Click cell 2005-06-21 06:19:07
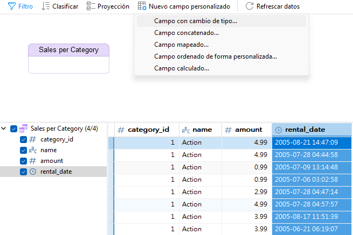The height and width of the screenshot is (235, 353). point(312,229)
